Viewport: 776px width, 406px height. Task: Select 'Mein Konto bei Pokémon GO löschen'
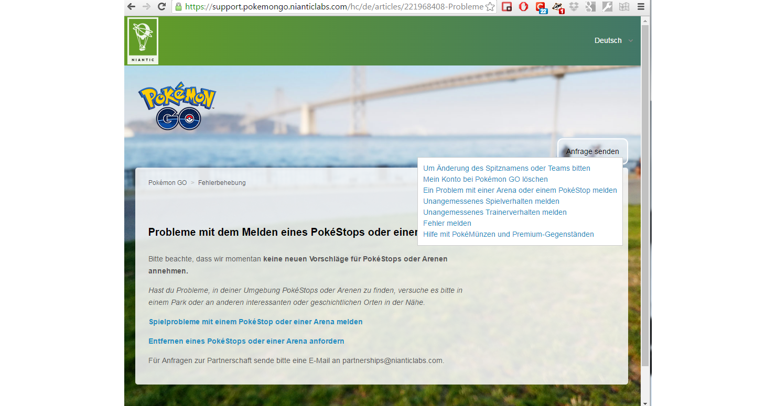tap(485, 179)
